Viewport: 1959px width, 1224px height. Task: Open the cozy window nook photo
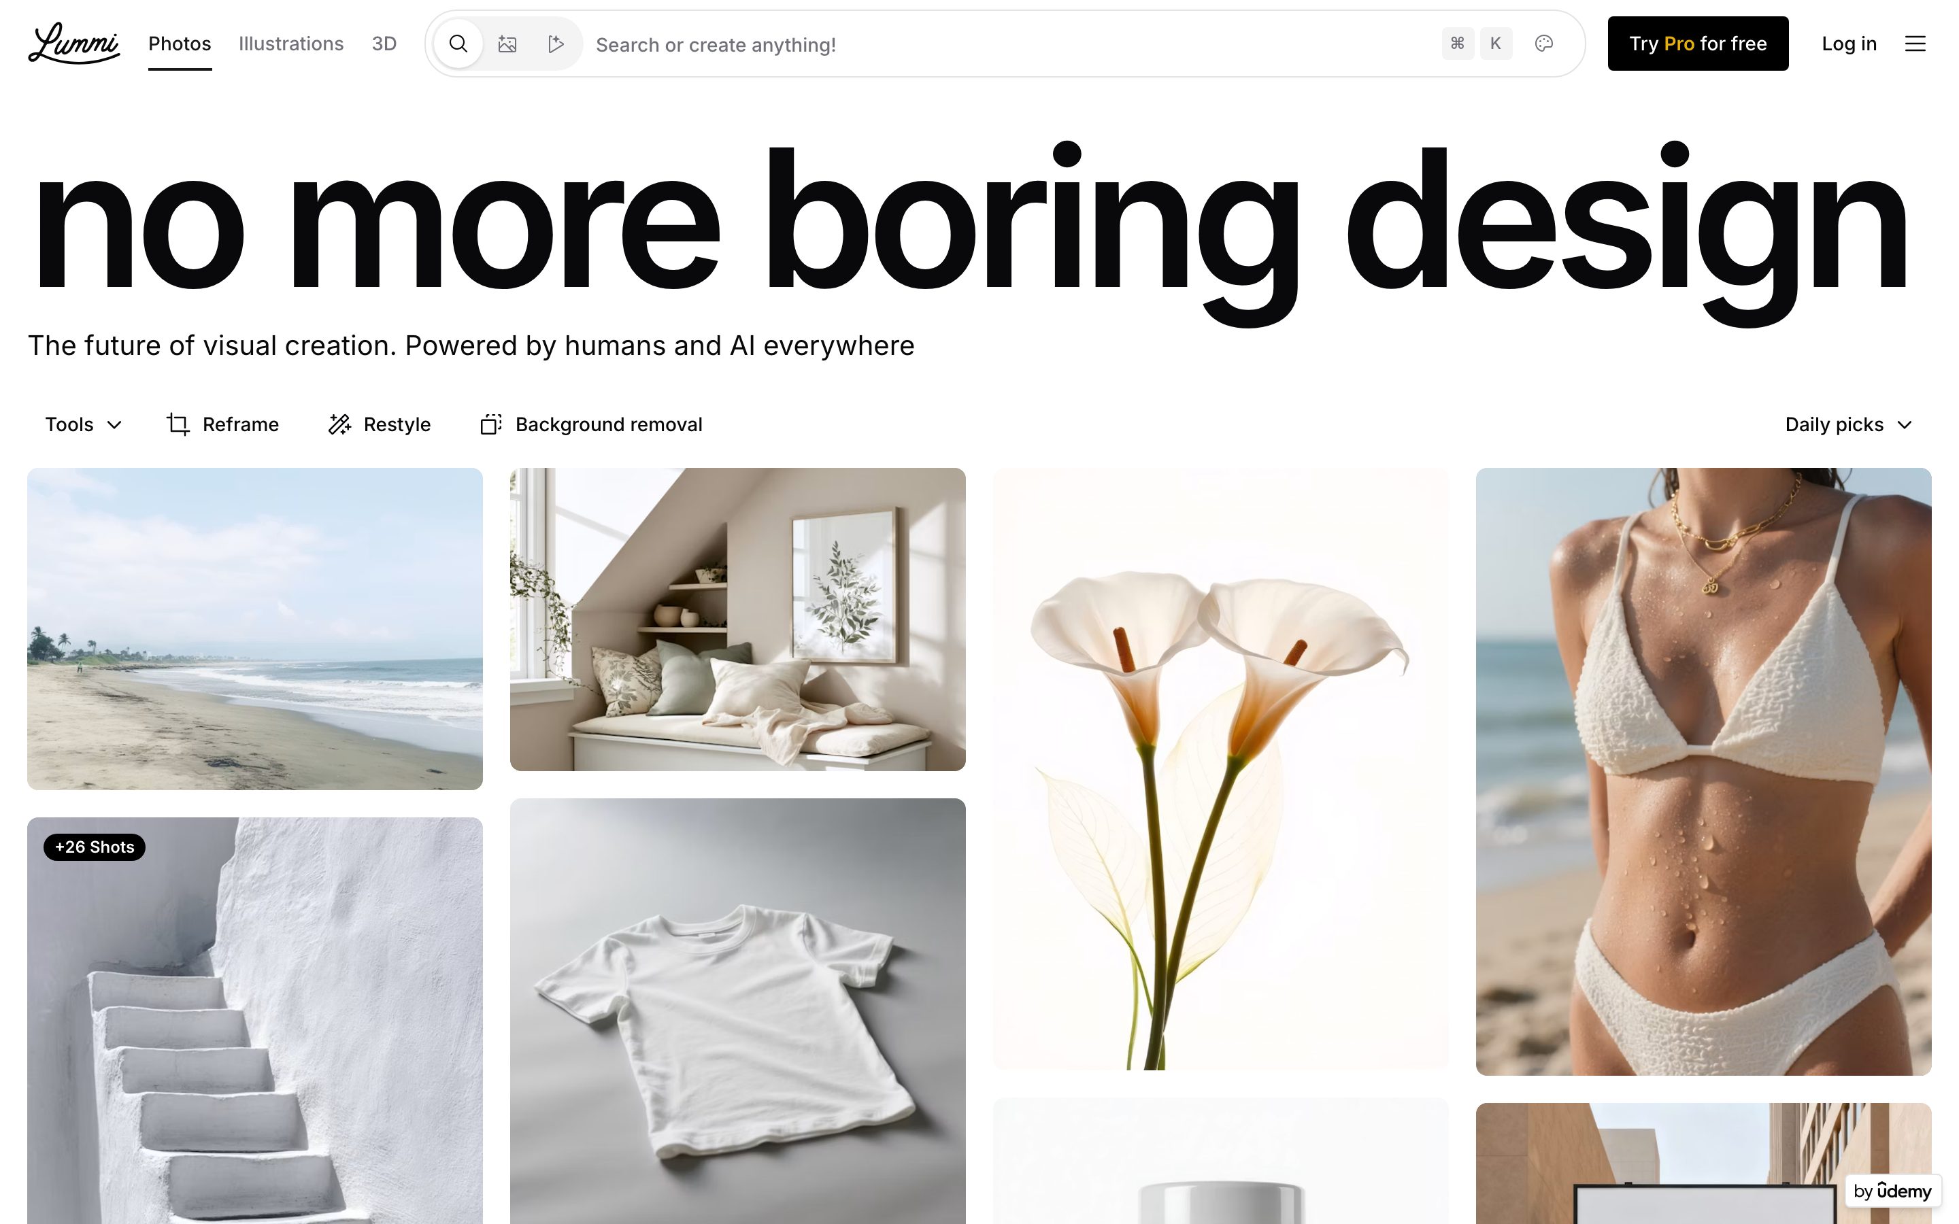point(737,619)
